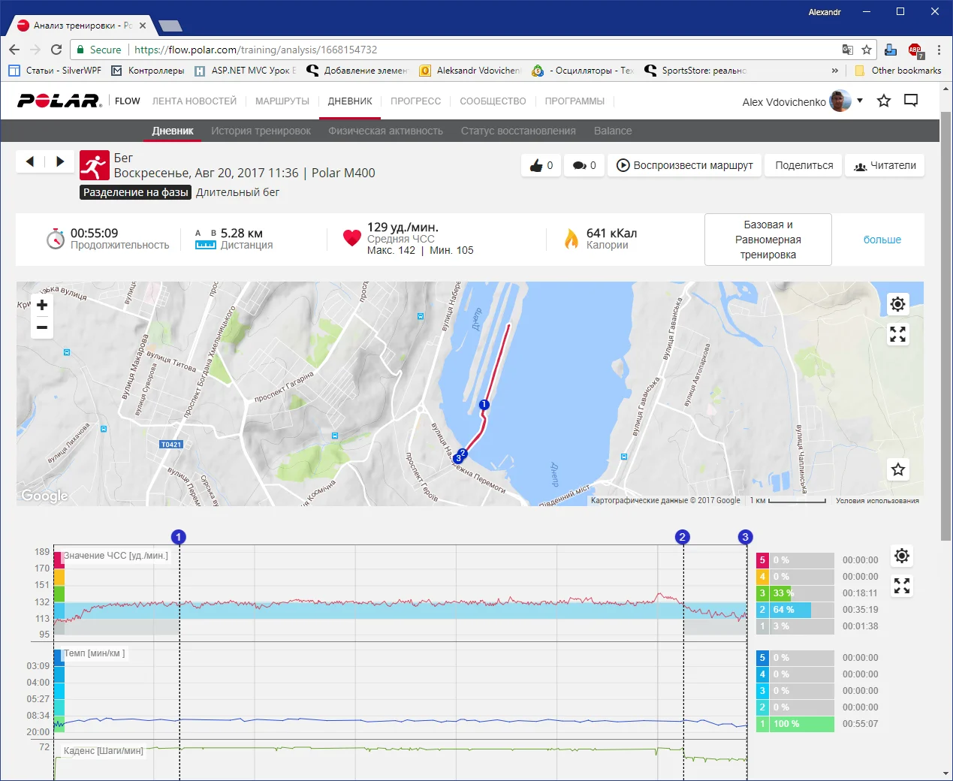The height and width of the screenshot is (781, 953).
Task: Show more hidden bookmarks chevron
Action: point(834,71)
